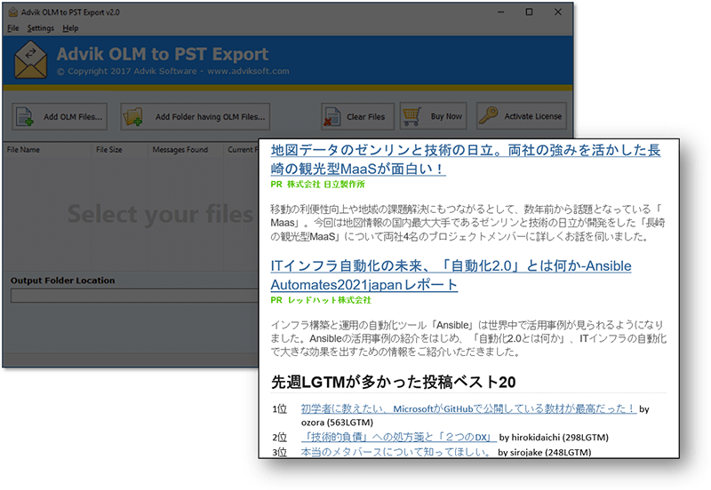The height and width of the screenshot is (490, 711).
Task: Click the PR 株式会社 日立製作所 label
Action: (317, 185)
